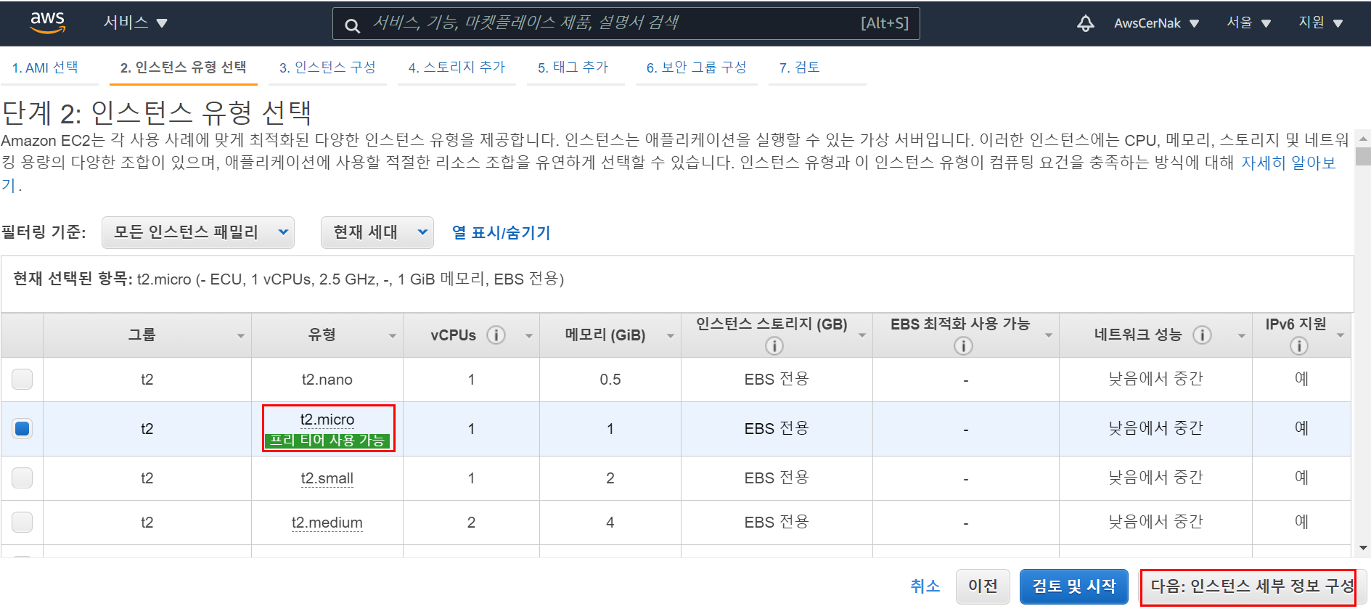Sort by vCPUs column arrow
Viewport: 1371px width, 614px height.
[x=529, y=336]
